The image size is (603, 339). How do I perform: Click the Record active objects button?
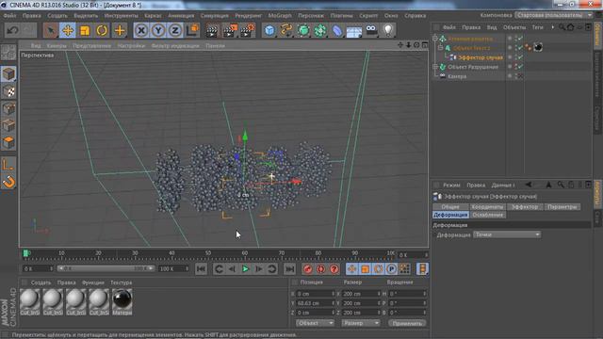tap(308, 269)
